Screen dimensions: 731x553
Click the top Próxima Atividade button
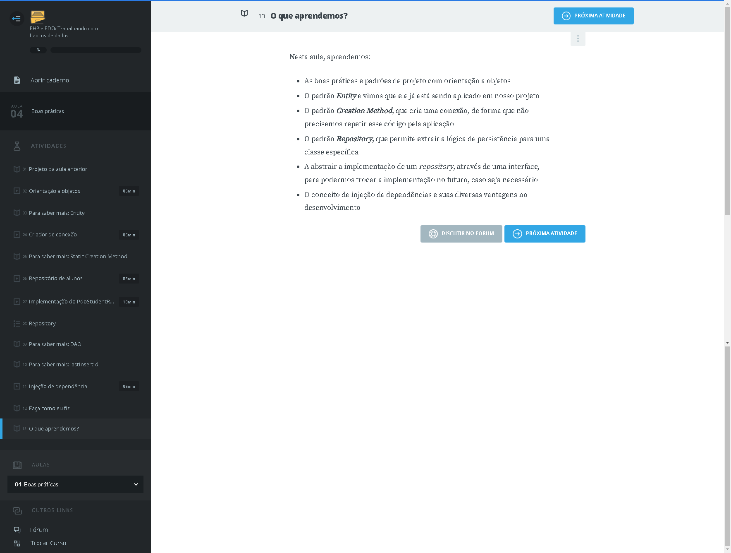(593, 16)
